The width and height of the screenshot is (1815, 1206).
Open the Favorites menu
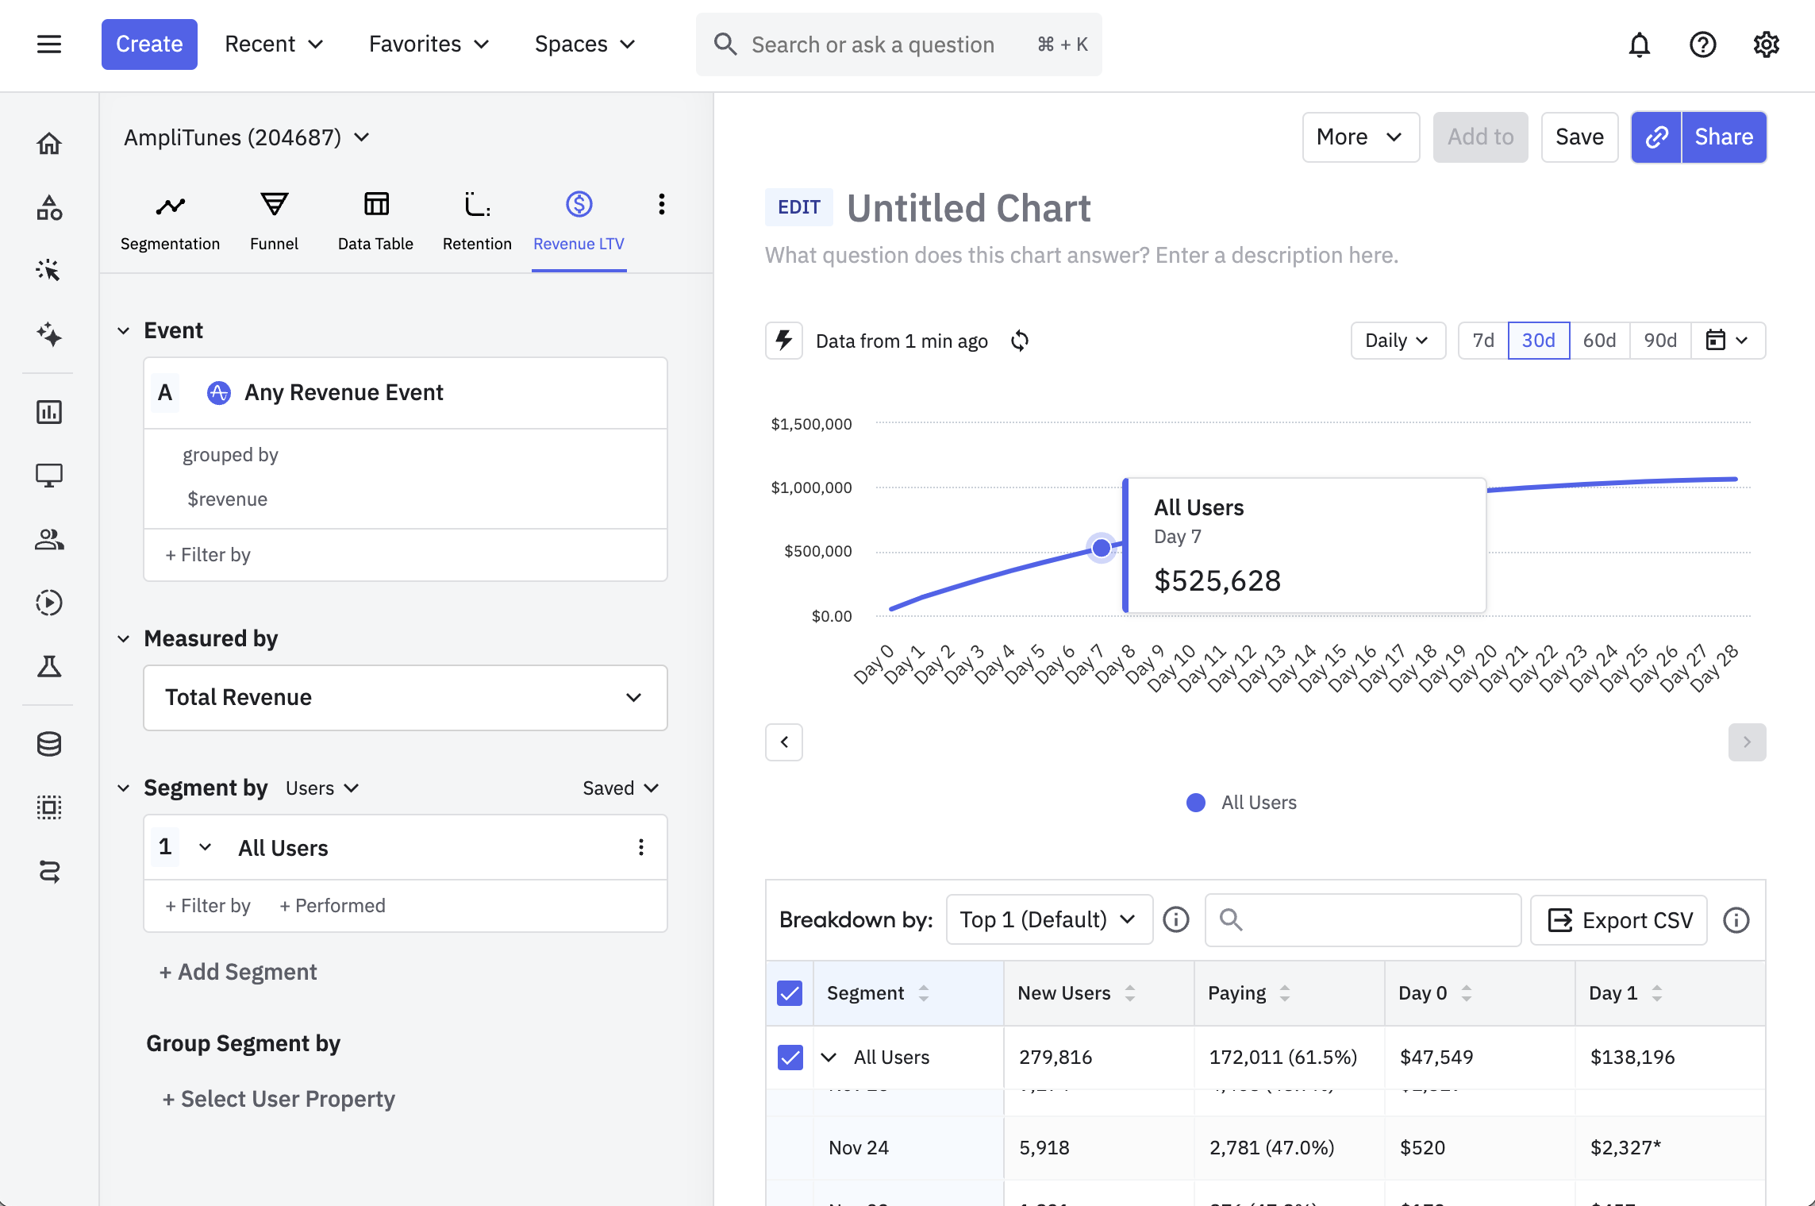click(429, 44)
